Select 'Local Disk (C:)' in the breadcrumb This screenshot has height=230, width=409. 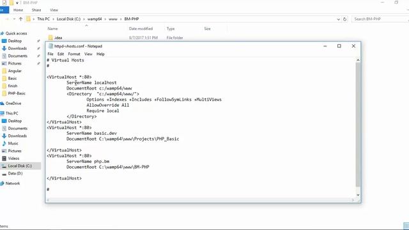[68, 19]
